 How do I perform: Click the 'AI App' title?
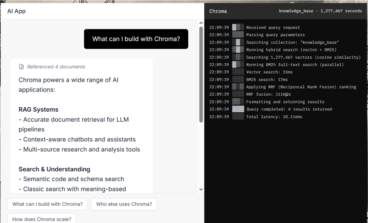pos(16,11)
